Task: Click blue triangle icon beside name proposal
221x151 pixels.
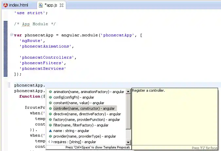Action: point(50,131)
